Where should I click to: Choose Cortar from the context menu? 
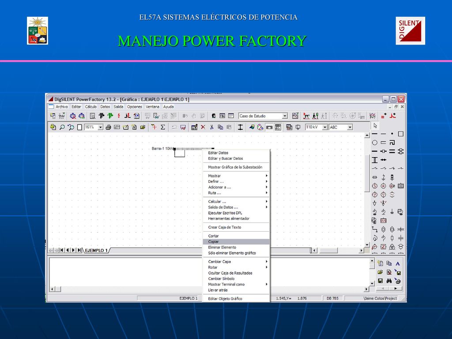[x=236, y=236]
